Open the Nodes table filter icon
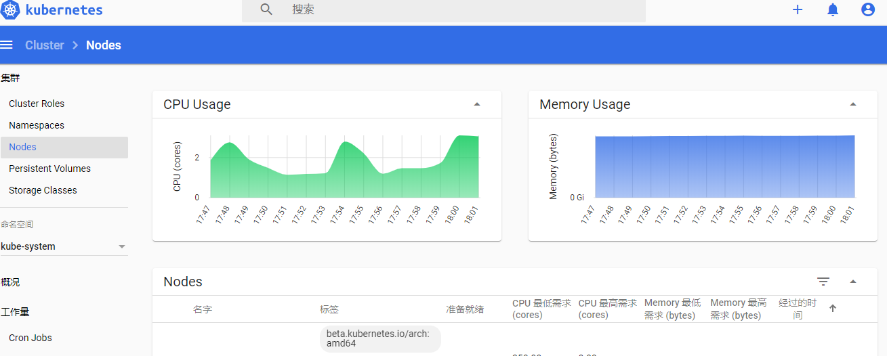The image size is (887, 356). [823, 282]
